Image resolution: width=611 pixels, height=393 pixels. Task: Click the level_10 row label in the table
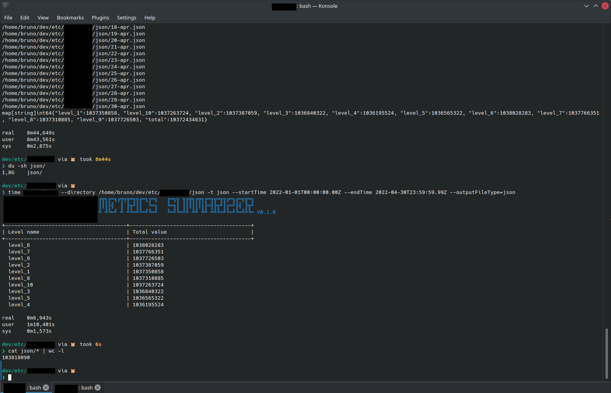tap(21, 285)
